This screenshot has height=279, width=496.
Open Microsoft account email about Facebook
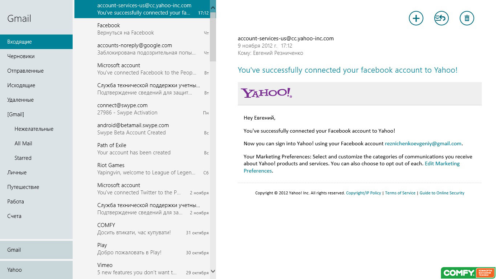pyautogui.click(x=142, y=69)
